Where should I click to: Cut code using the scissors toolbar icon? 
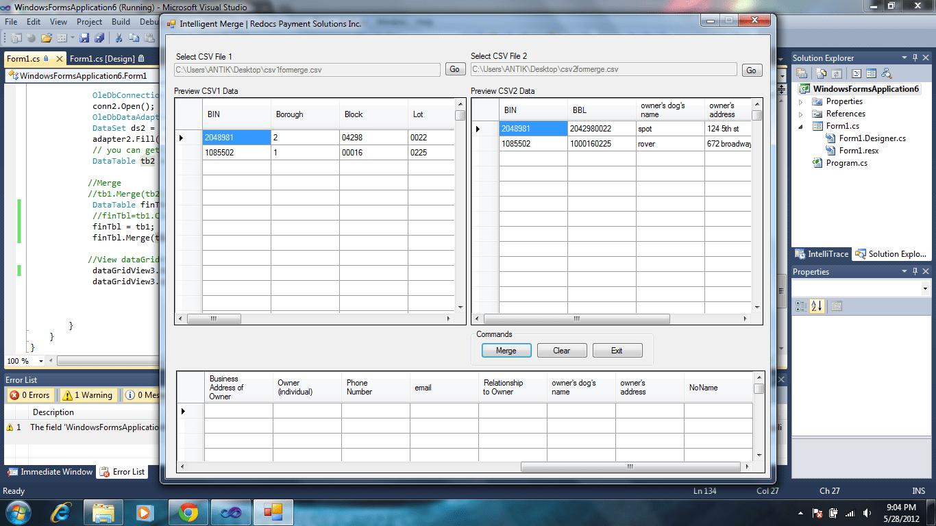[119, 38]
